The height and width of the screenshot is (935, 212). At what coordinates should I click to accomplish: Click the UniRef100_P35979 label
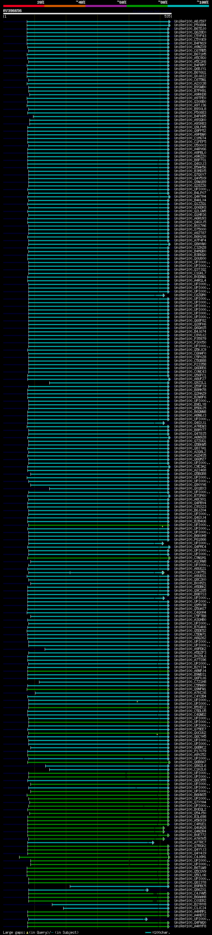190,339
